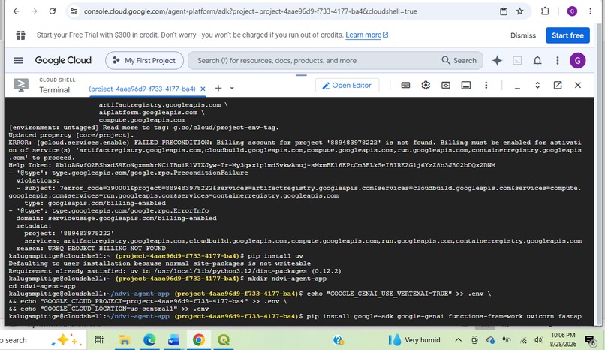Viewport: 605px width, 350px height.
Task: Bookmark this page with star icon
Action: (x=519, y=11)
